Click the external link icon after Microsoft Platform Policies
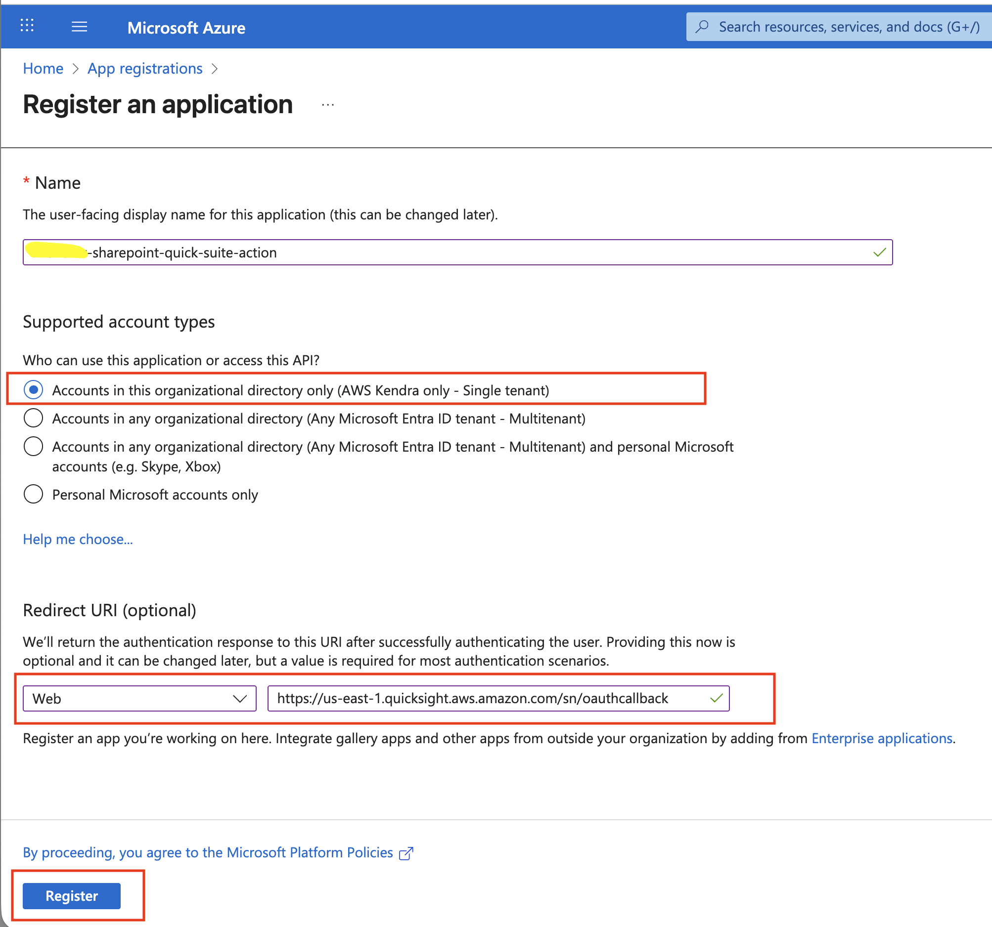 (x=406, y=853)
